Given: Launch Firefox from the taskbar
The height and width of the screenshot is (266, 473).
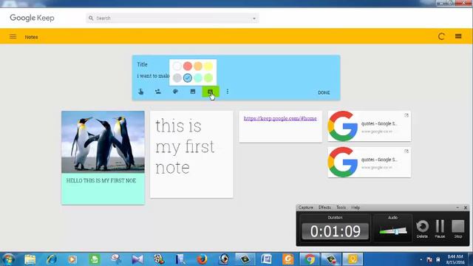Looking at the screenshot, I should click(202, 259).
